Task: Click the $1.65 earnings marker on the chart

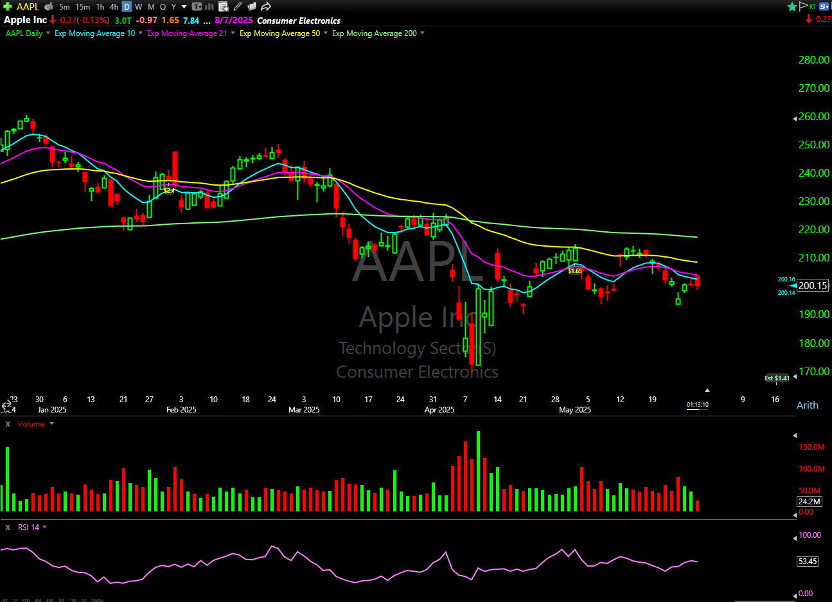Action: (575, 271)
